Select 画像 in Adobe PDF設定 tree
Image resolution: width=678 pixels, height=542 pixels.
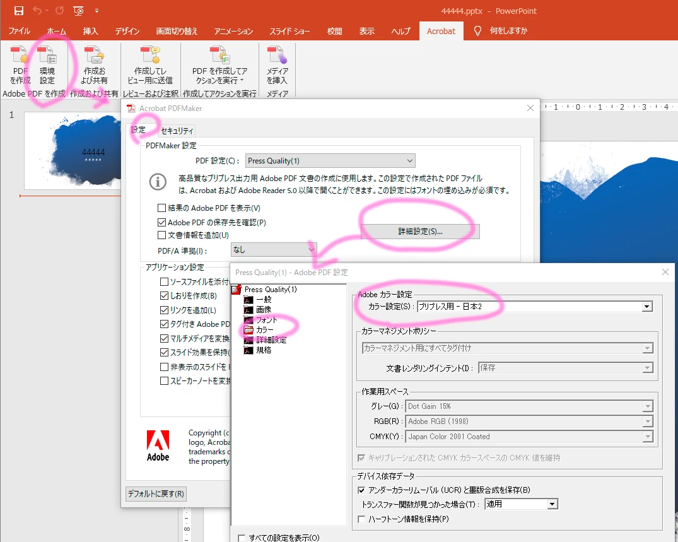[x=264, y=309]
